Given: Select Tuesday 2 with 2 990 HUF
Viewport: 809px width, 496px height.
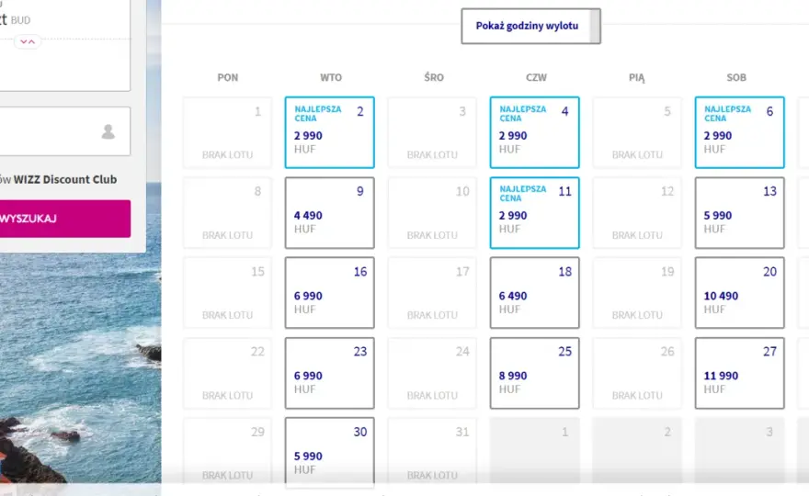Looking at the screenshot, I should coord(330,132).
